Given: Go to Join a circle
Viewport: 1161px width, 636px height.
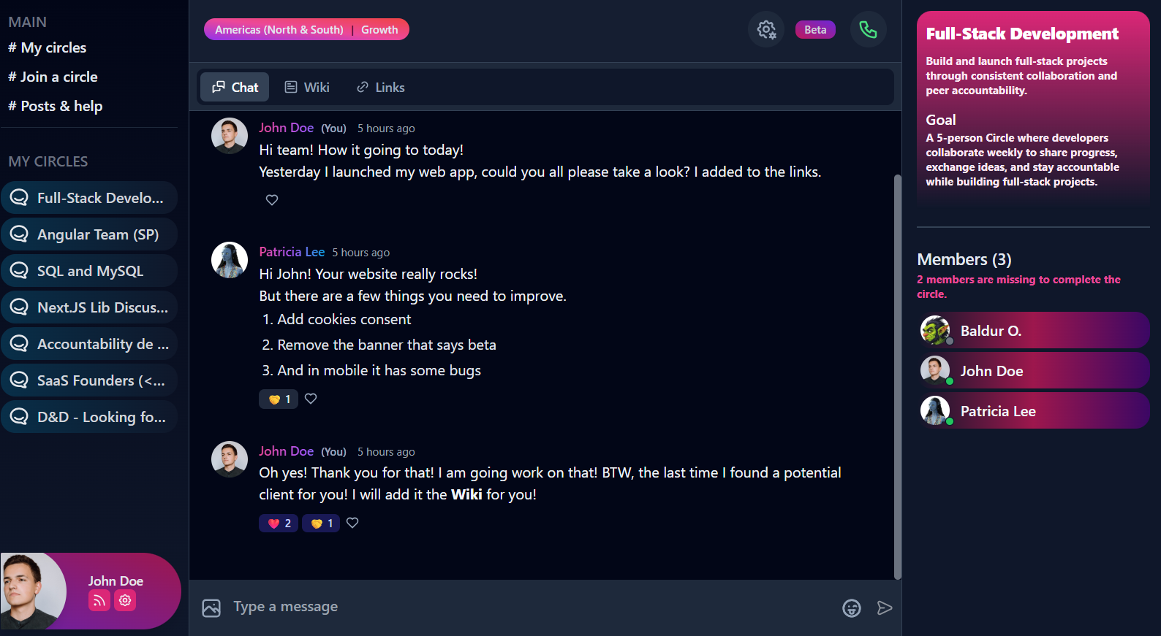Looking at the screenshot, I should [53, 77].
